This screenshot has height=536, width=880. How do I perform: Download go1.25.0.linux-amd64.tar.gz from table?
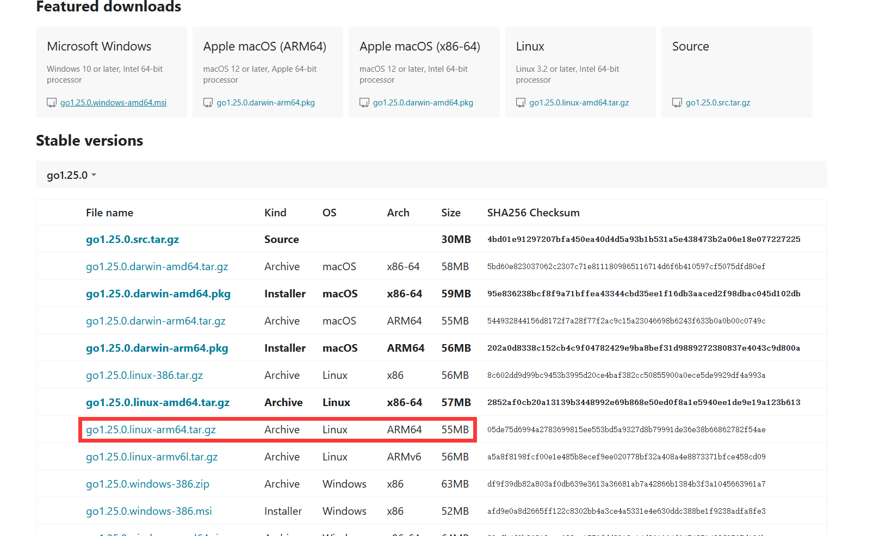click(x=157, y=402)
